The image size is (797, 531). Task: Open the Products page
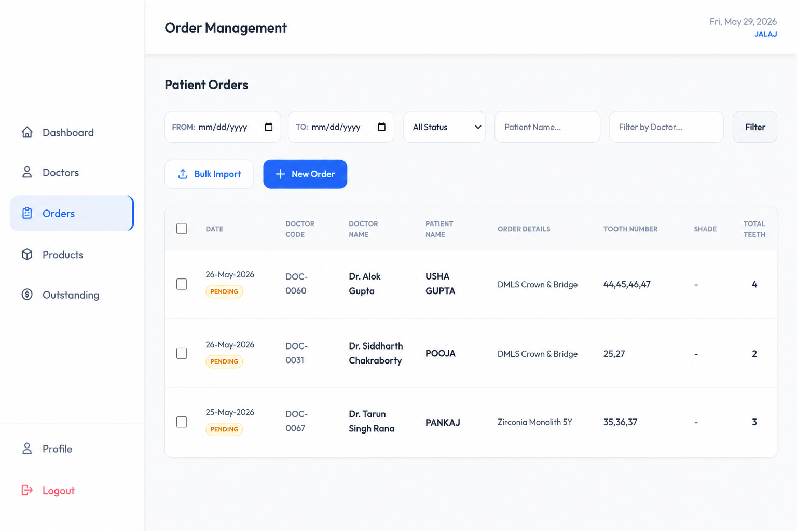pyautogui.click(x=72, y=255)
